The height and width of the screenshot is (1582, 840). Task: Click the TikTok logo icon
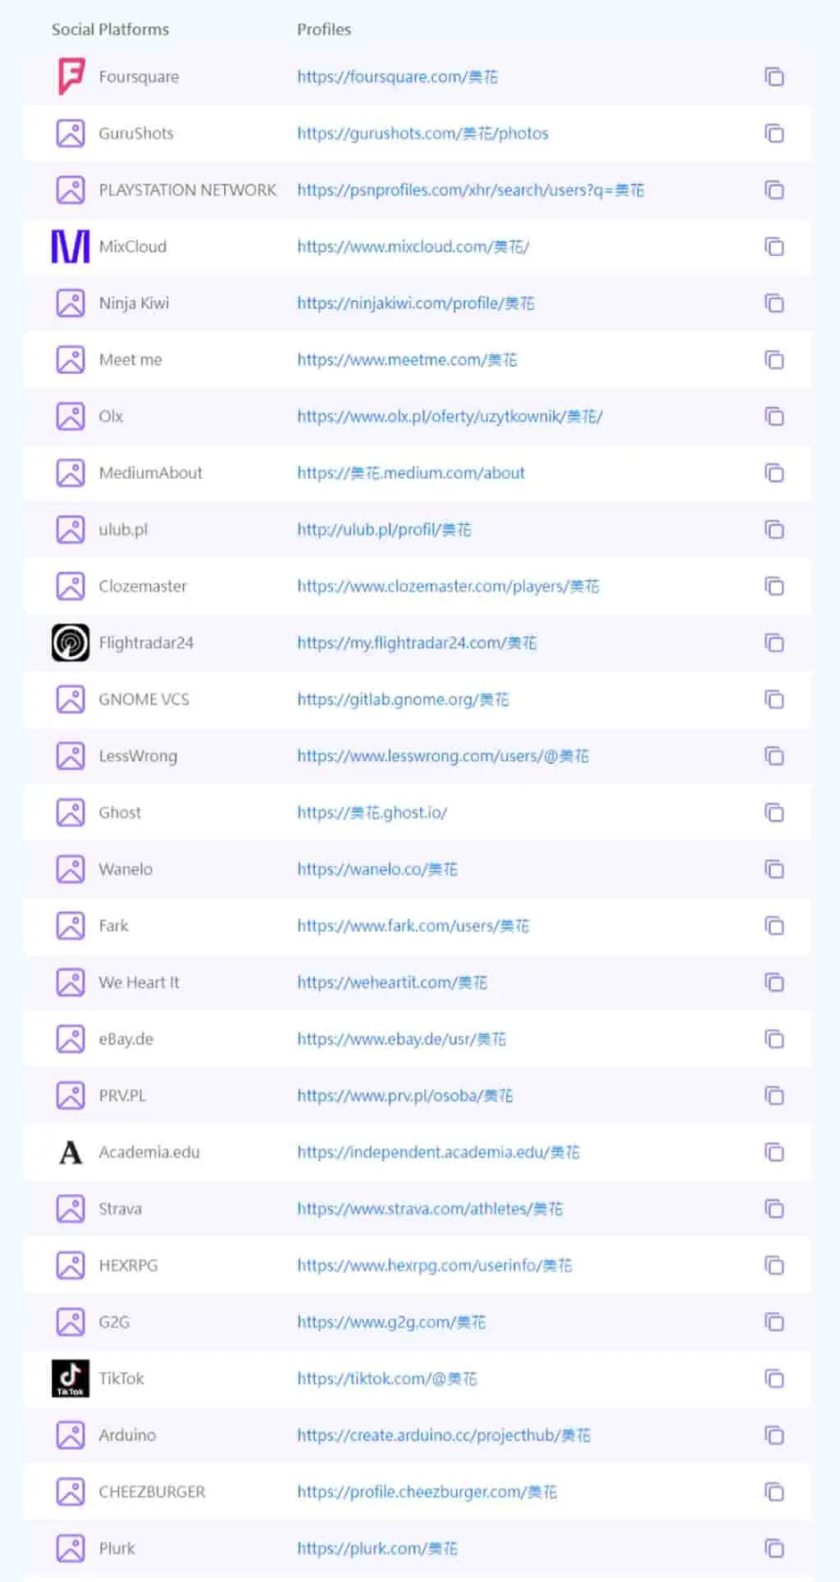click(71, 1378)
